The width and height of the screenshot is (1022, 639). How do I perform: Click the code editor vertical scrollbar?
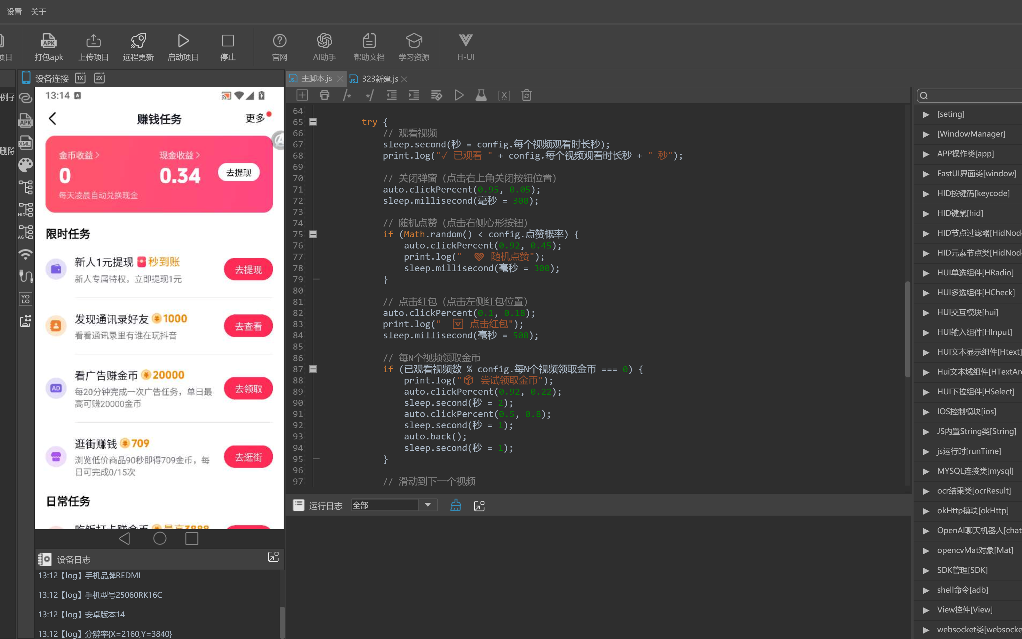pyautogui.click(x=908, y=330)
